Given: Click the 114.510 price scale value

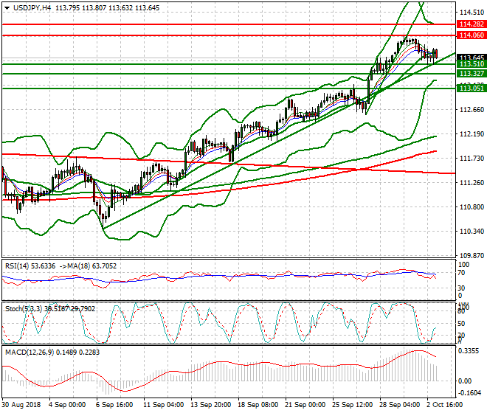Looking at the screenshot, I should pos(472,13).
